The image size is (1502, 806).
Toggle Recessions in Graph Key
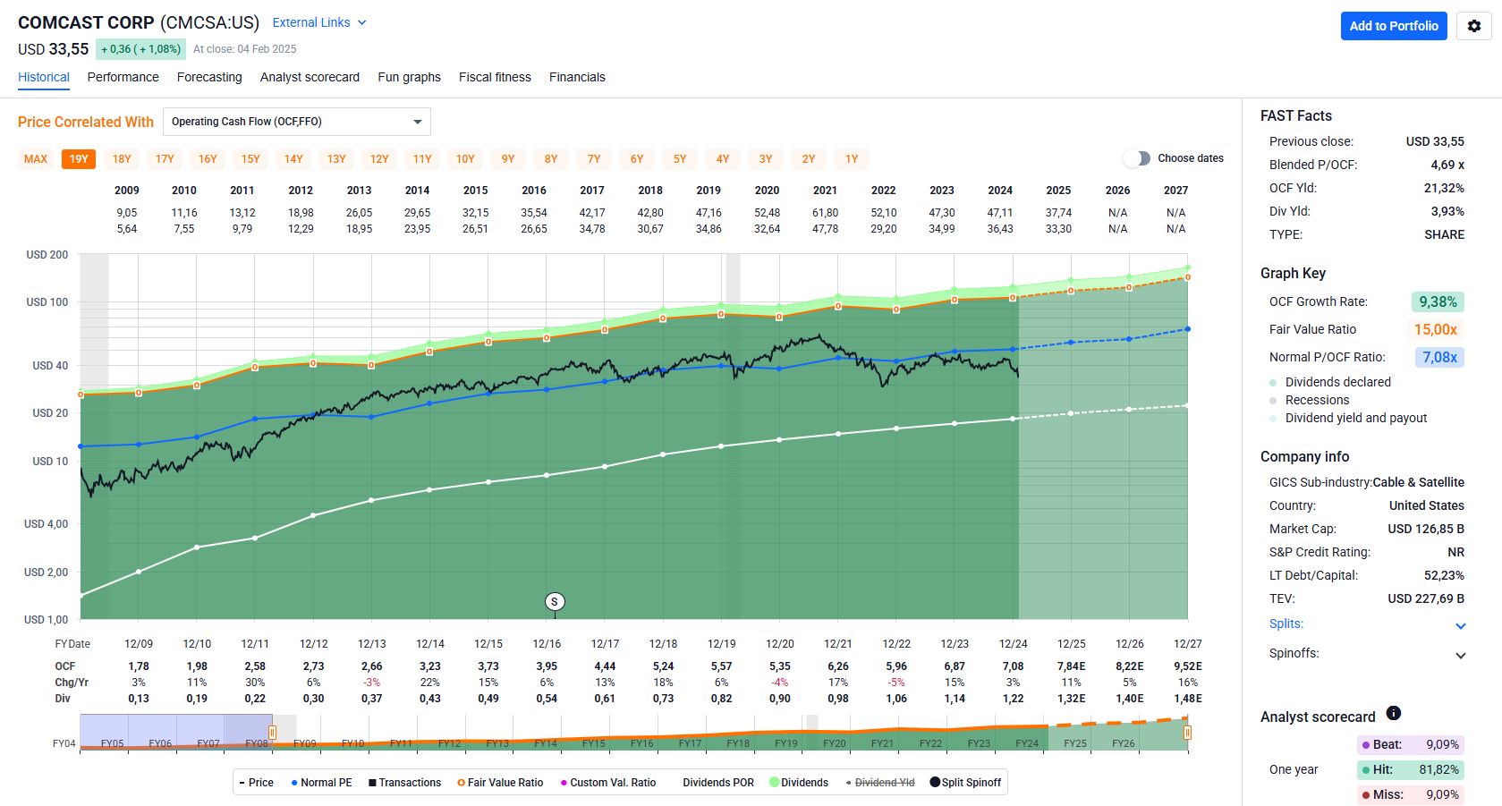pyautogui.click(x=1317, y=400)
